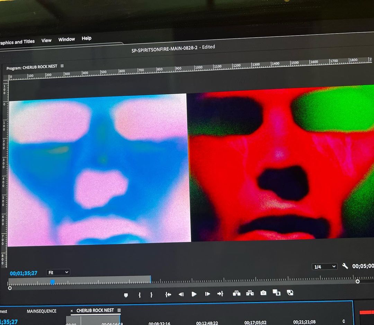The width and height of the screenshot is (374, 325).
Task: Close the CHERUB ROCK NEST timeline tab
Action: (72, 311)
